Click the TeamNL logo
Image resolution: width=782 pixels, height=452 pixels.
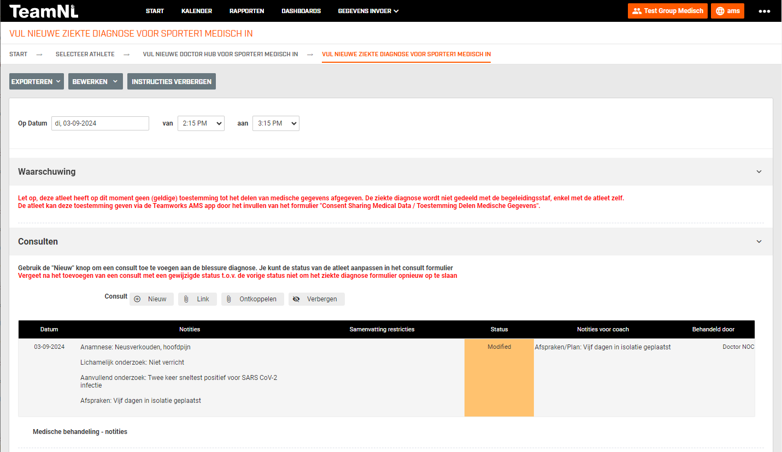(x=44, y=11)
